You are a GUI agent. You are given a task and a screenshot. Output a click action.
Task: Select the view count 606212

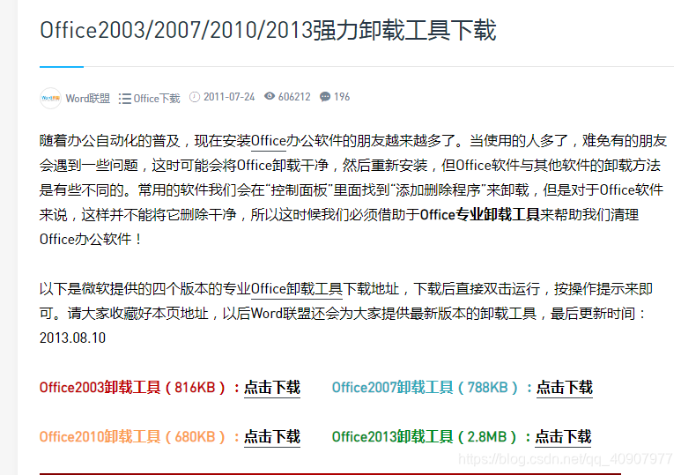pos(294,97)
